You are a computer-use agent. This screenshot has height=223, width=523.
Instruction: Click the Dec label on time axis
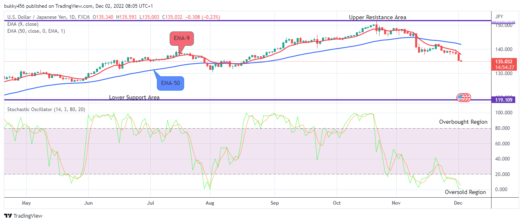458,203
